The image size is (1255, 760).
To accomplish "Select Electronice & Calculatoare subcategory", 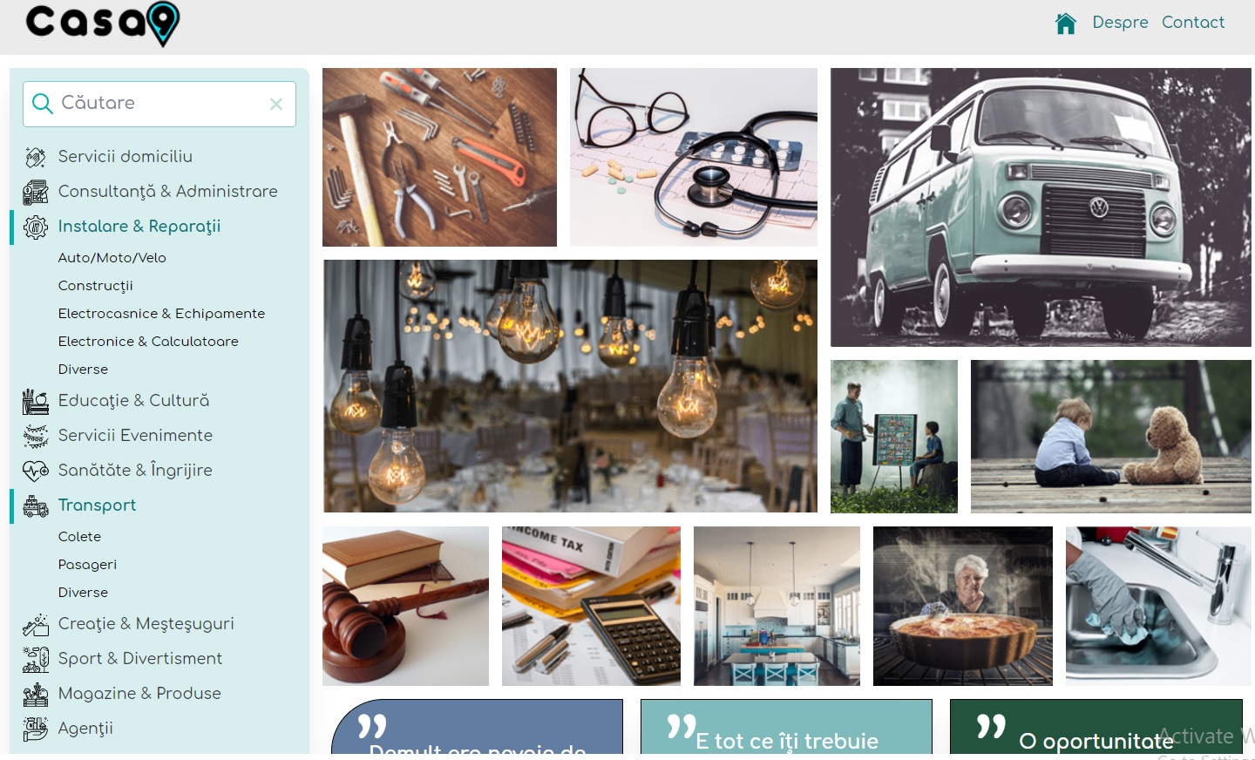I will 148,342.
